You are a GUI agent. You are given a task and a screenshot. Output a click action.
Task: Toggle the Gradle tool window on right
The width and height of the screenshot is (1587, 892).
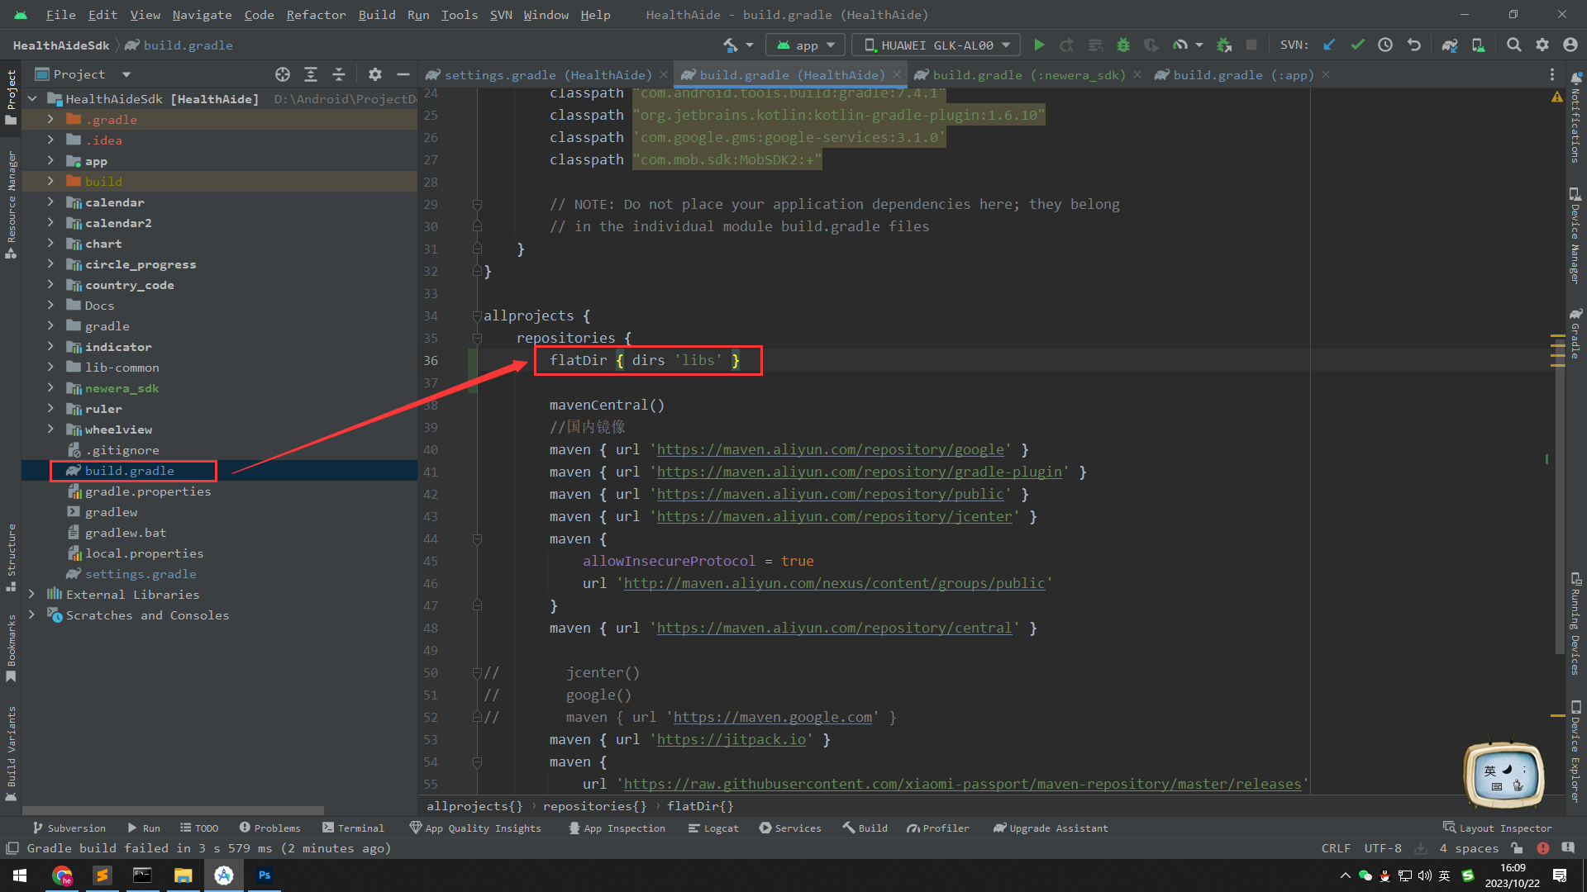1576,333
